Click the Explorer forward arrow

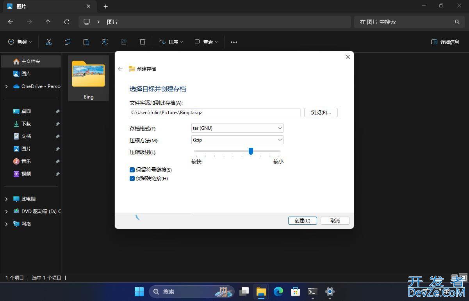[29, 22]
